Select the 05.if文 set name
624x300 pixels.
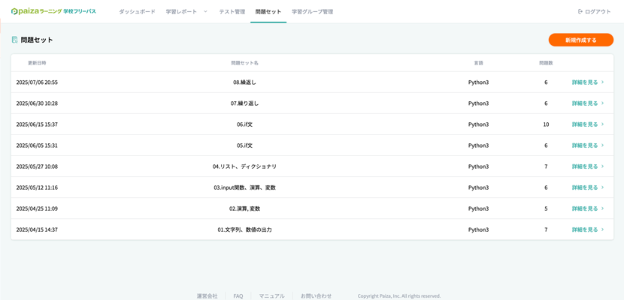(245, 145)
